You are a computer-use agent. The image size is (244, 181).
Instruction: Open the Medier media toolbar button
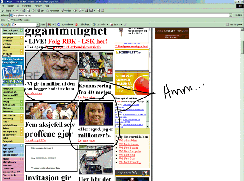[66, 11]
